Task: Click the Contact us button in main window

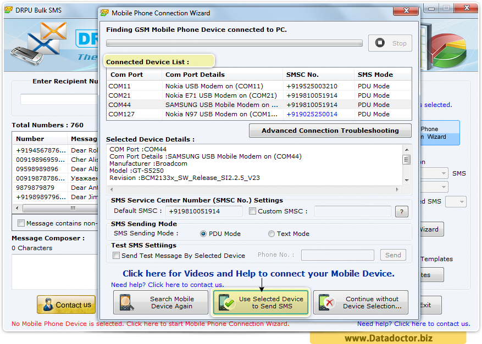Action: coord(66,304)
